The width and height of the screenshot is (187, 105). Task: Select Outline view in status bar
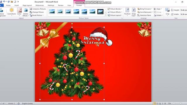point(162,104)
